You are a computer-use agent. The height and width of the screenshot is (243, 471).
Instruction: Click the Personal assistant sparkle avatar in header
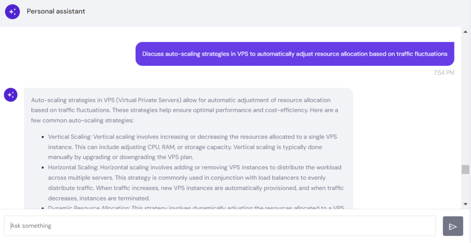pos(12,12)
